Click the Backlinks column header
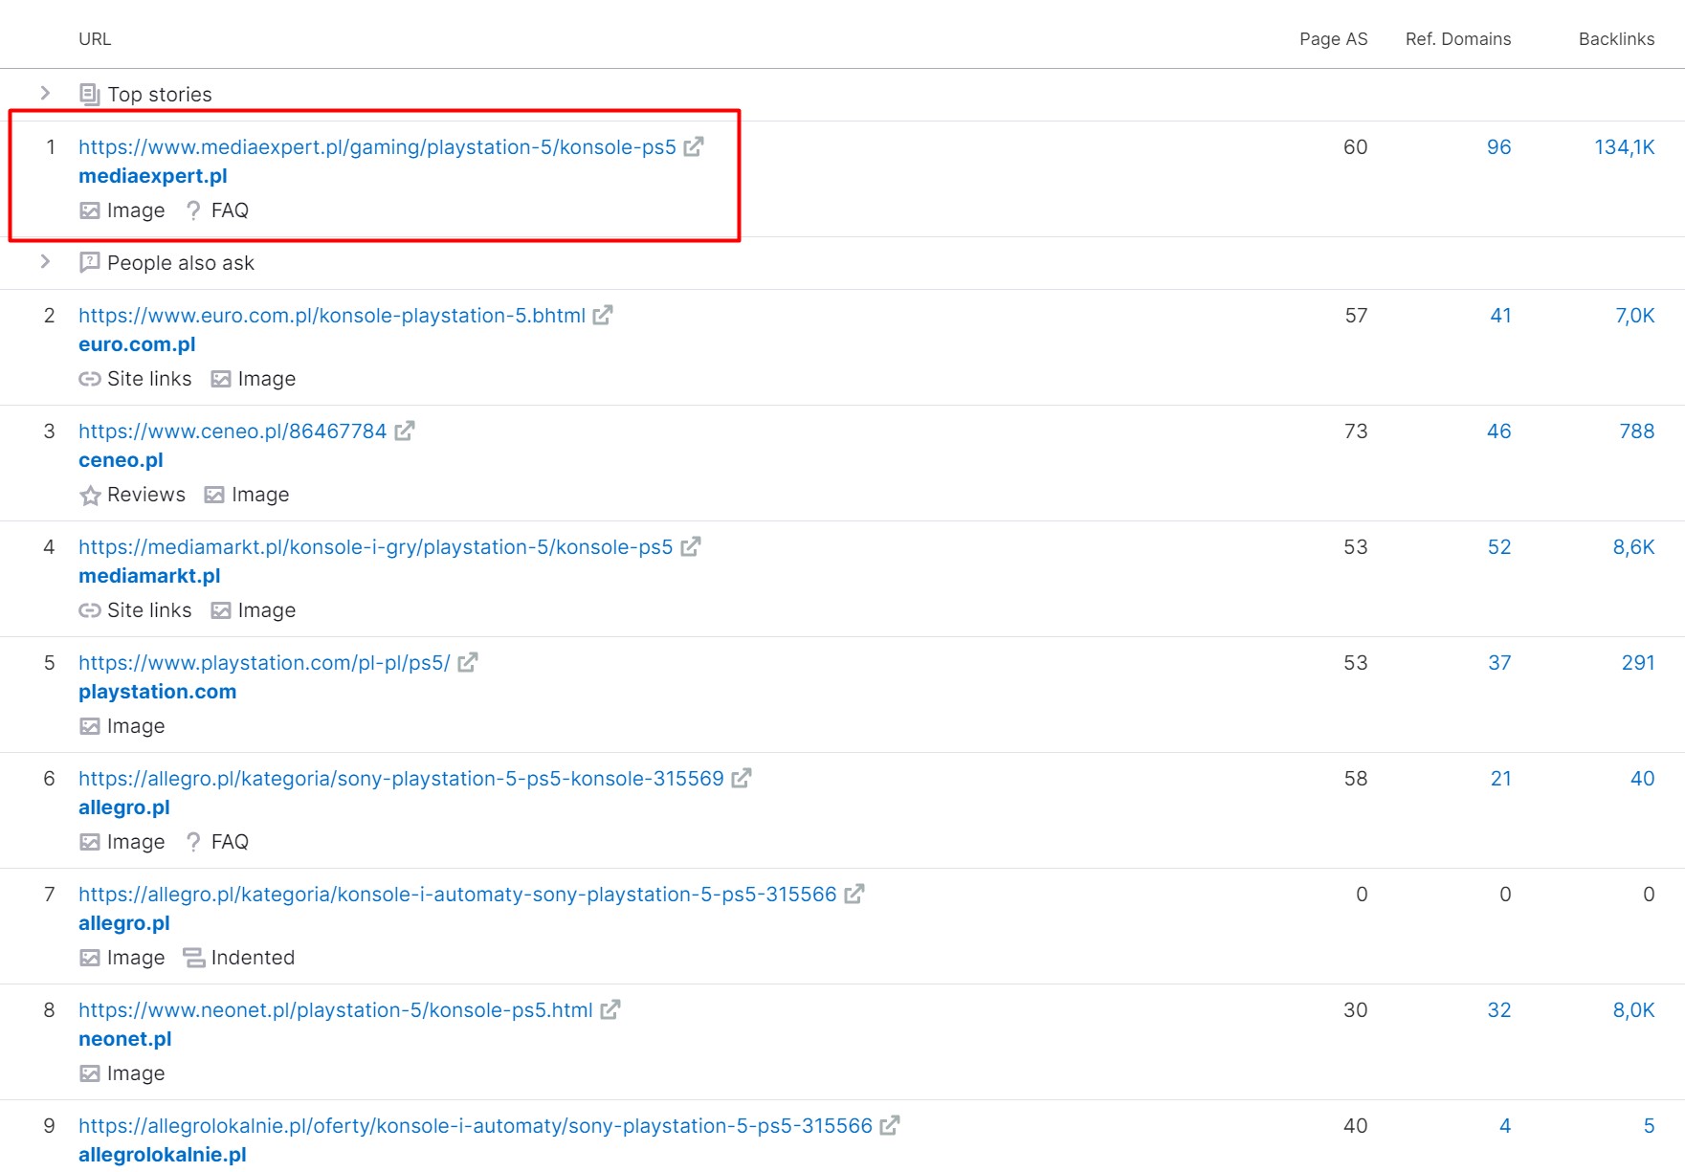Viewport: 1685px width, 1172px height. (x=1616, y=39)
